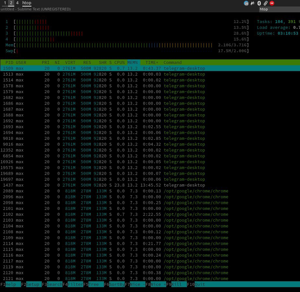
Task: Select telegram-desktop process PID 9016
Action: pyautogui.click(x=150, y=144)
